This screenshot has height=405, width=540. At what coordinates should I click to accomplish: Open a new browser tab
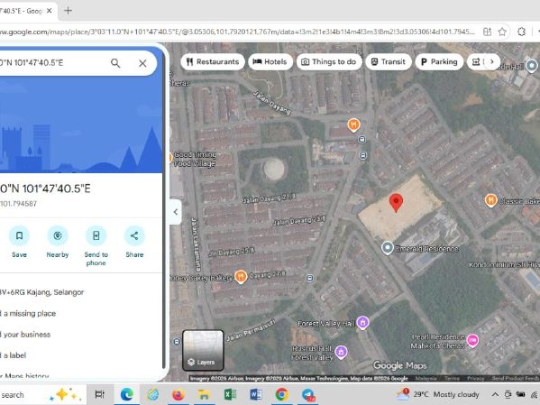coord(69,11)
